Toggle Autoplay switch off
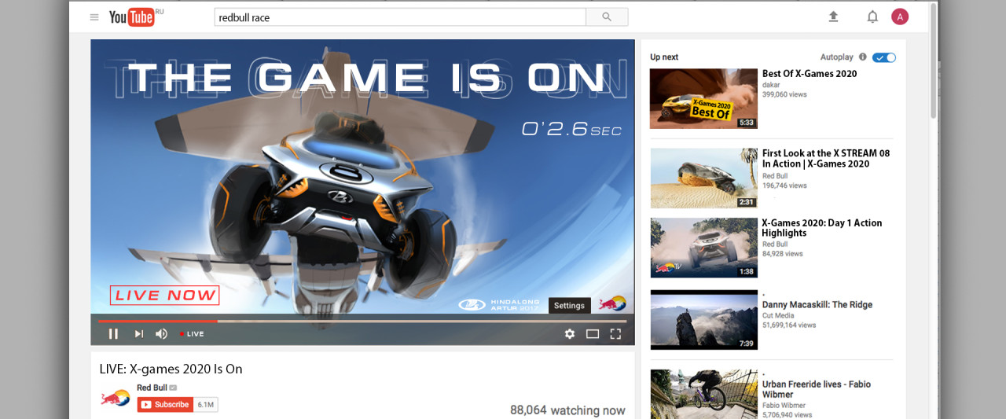 [884, 57]
